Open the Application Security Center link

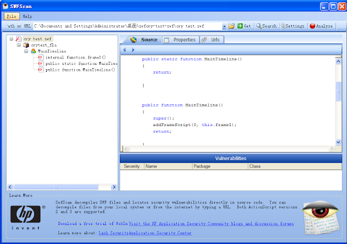pos(160,233)
